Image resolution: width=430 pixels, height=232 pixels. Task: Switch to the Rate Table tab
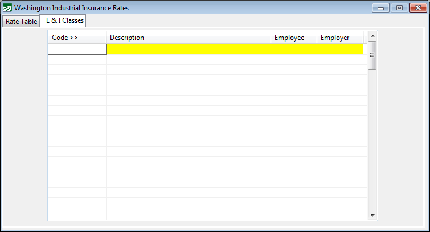21,22
